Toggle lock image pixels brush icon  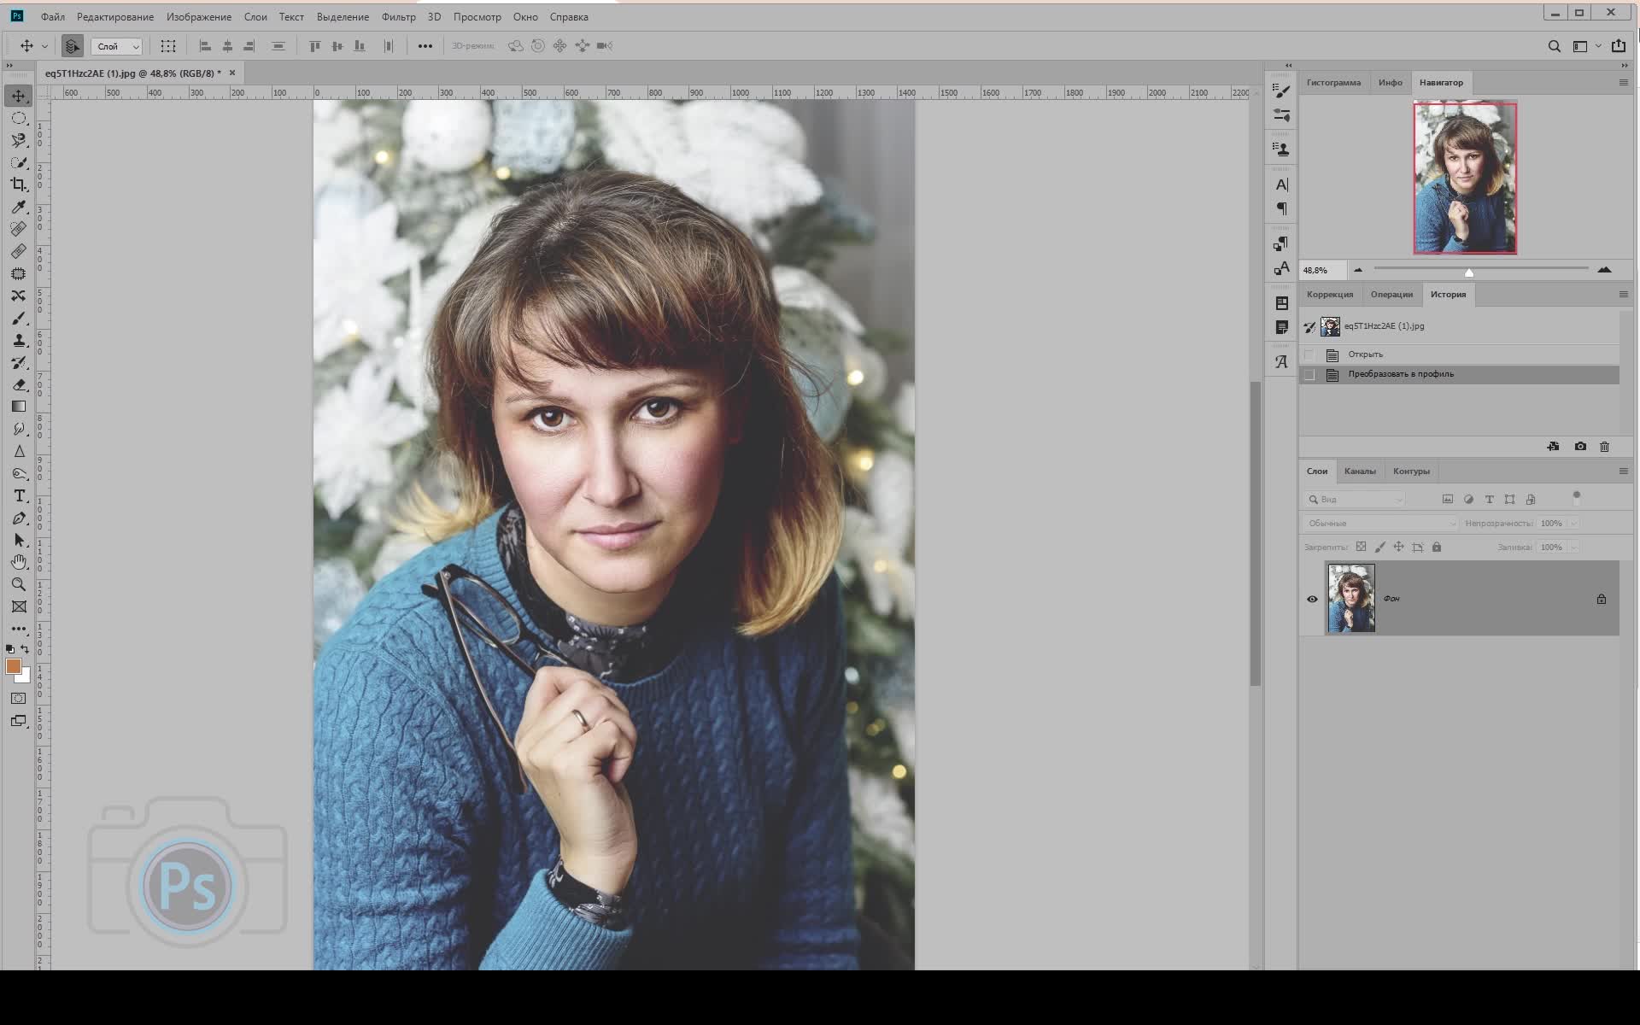pyautogui.click(x=1379, y=547)
